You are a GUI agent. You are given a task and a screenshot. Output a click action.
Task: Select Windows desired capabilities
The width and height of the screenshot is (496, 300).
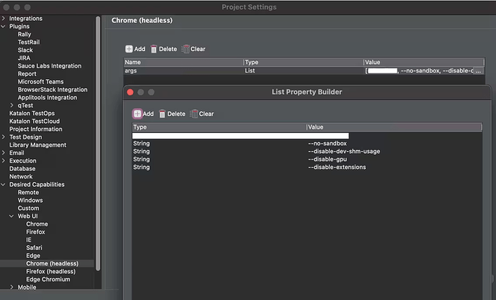tap(30, 200)
